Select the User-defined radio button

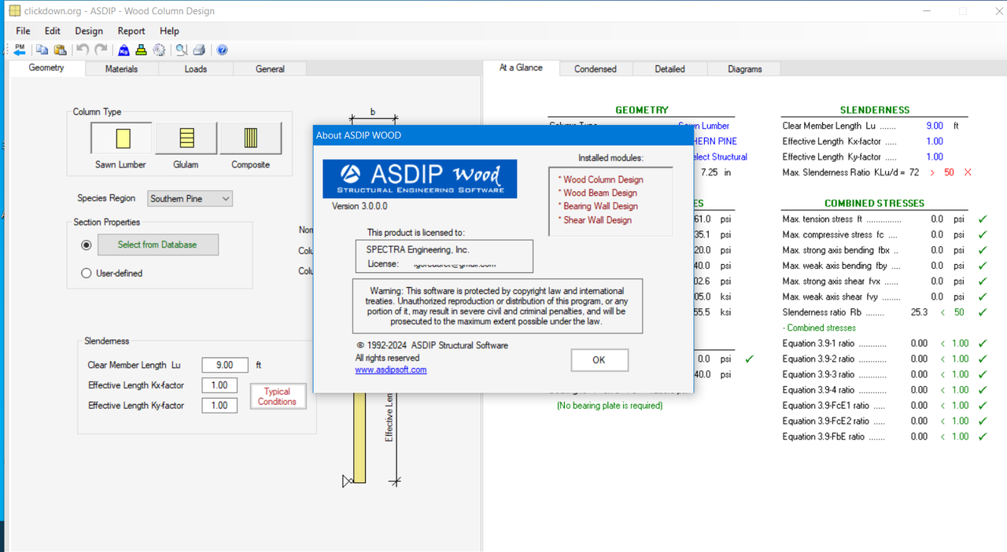coord(87,273)
